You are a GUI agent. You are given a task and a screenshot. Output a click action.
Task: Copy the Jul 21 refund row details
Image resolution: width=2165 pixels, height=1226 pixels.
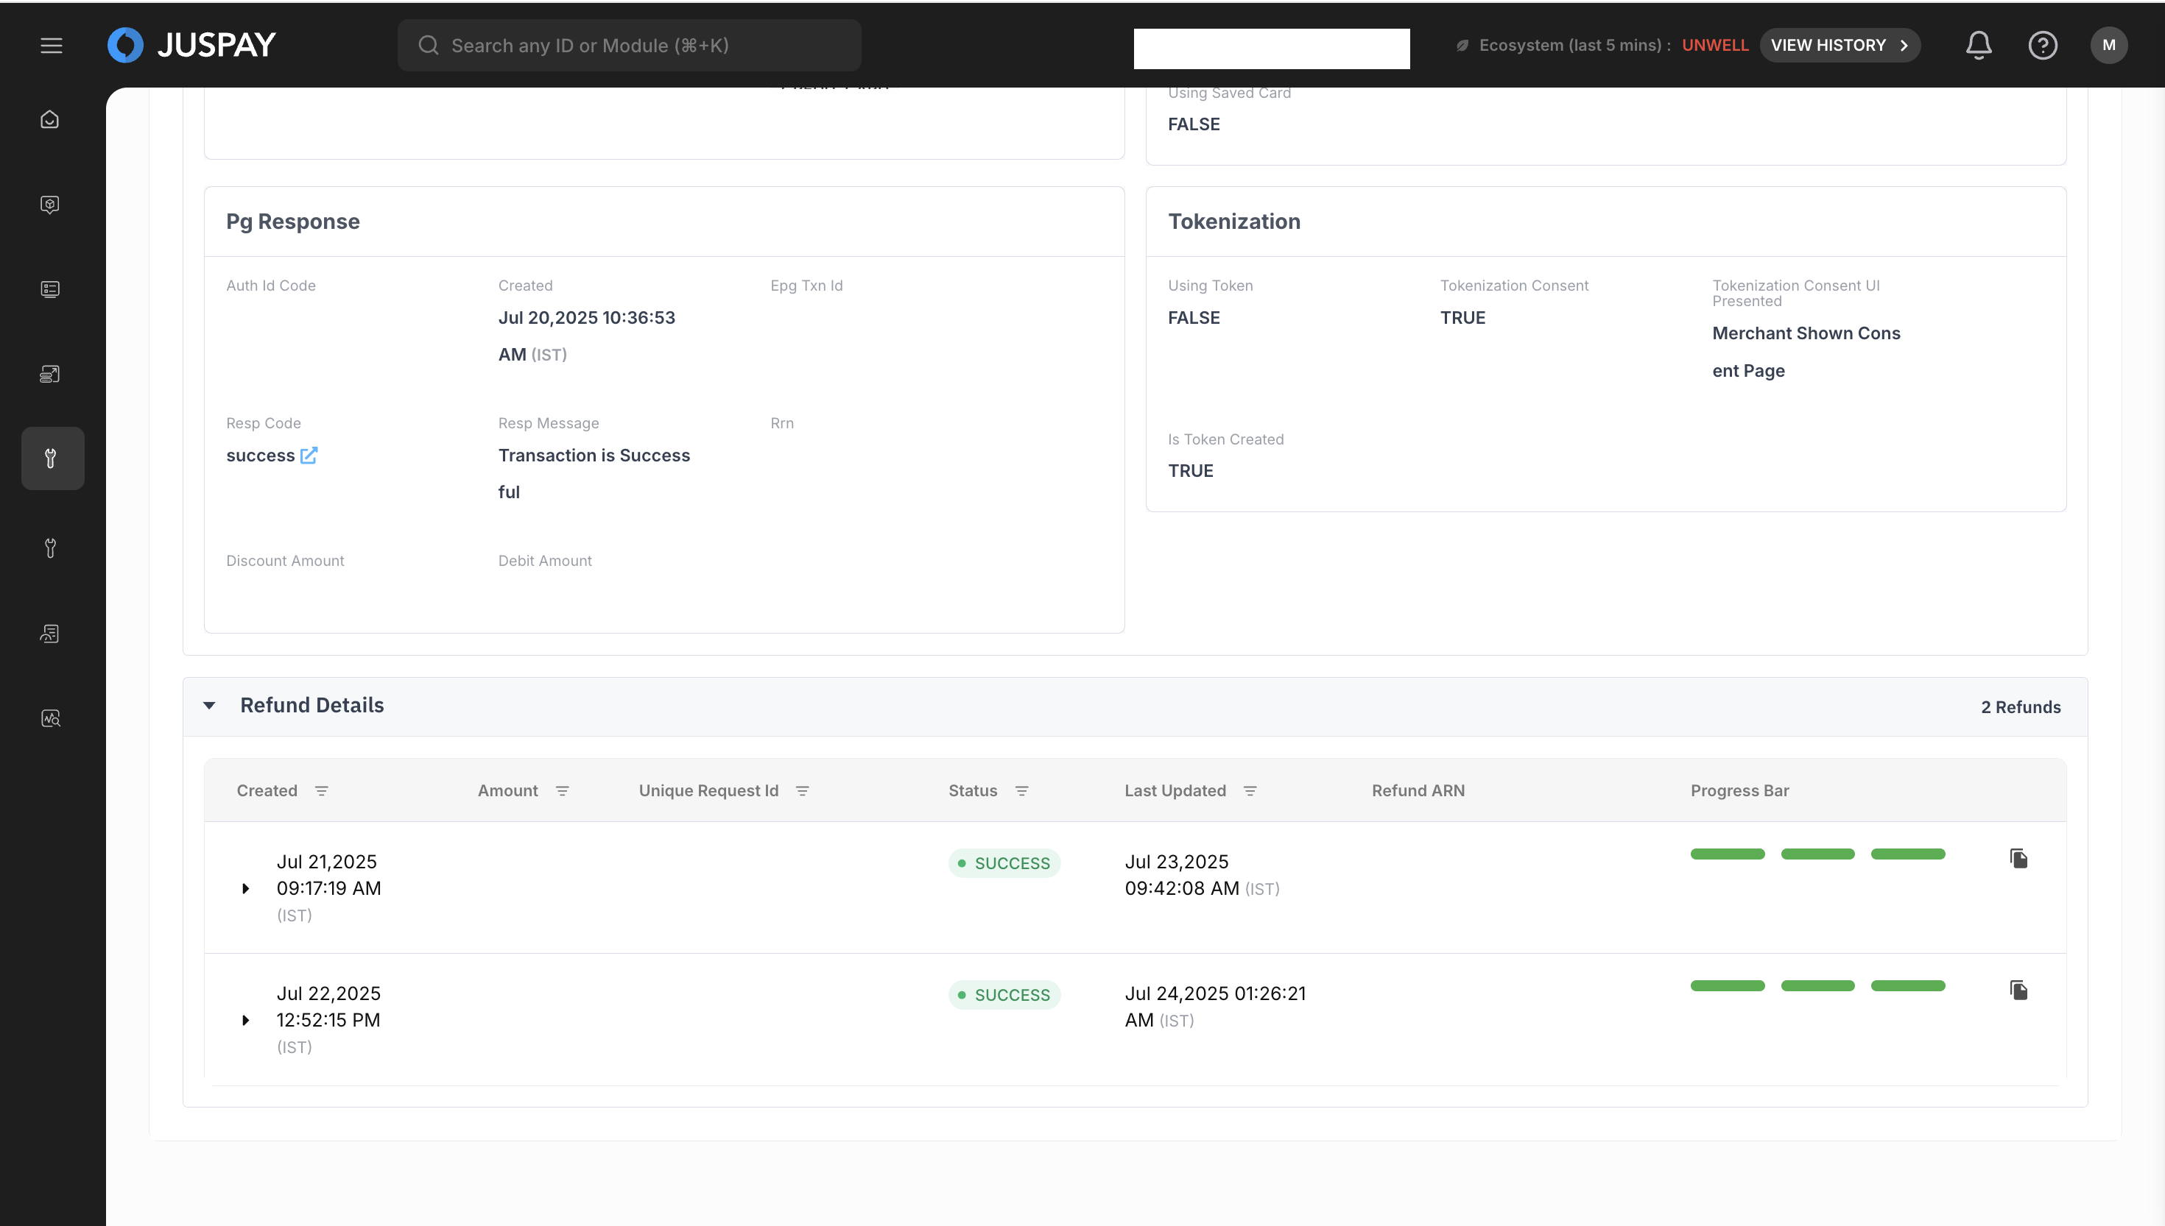(2018, 859)
